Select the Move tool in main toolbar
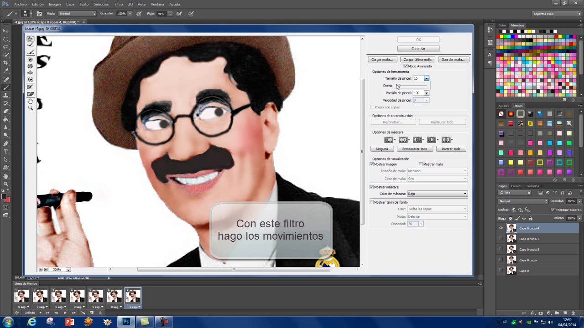 6,31
